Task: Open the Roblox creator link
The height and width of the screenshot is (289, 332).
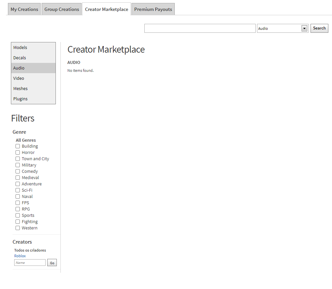Action: click(20, 256)
